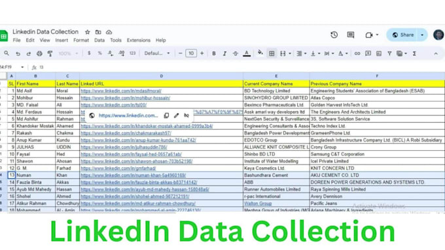Check the cloud save status icon
Screen dimensions: 445x250
click(109, 32)
